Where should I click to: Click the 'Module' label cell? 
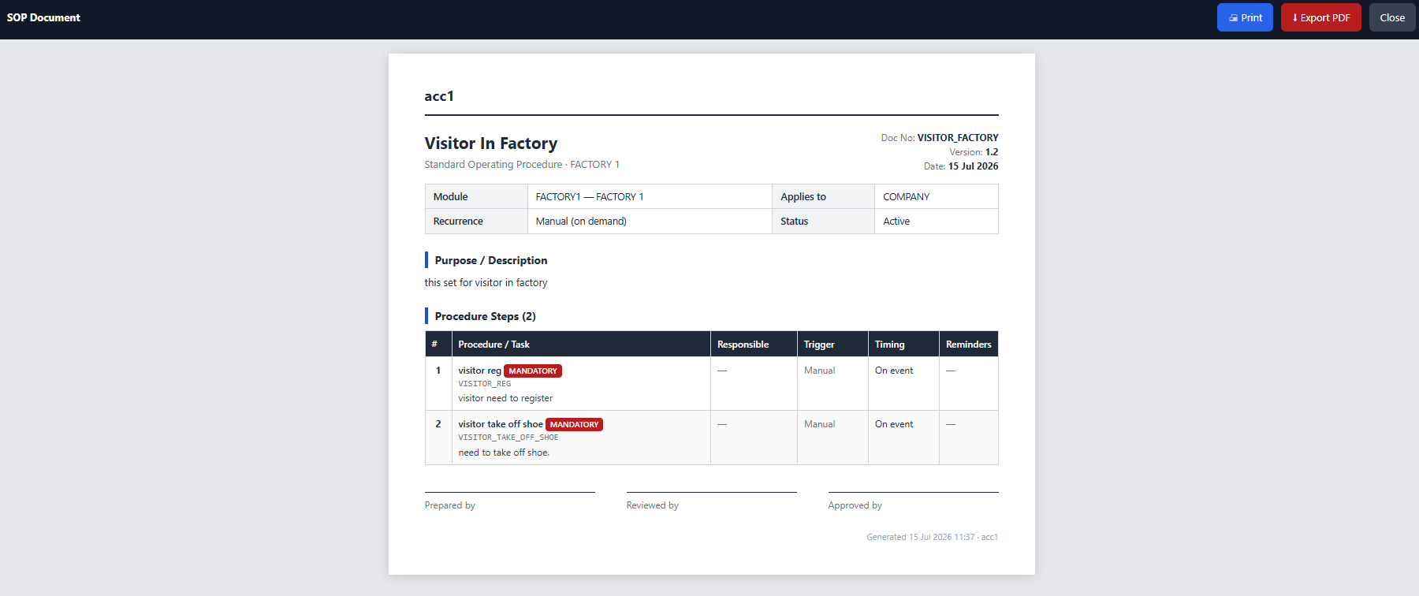(x=476, y=196)
